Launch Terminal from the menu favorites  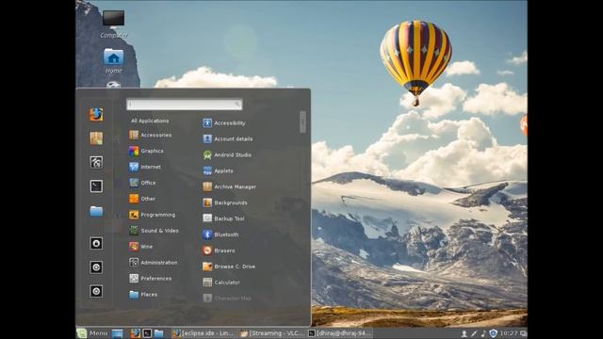[x=96, y=186]
